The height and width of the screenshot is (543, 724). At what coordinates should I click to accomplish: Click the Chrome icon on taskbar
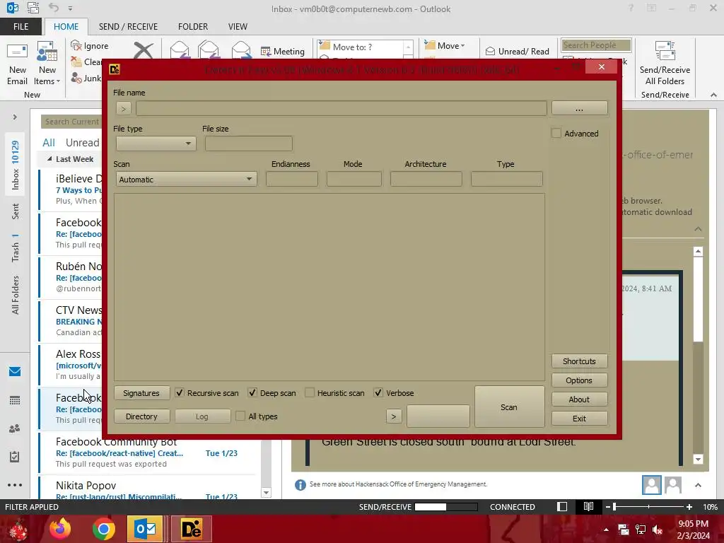coord(103,529)
